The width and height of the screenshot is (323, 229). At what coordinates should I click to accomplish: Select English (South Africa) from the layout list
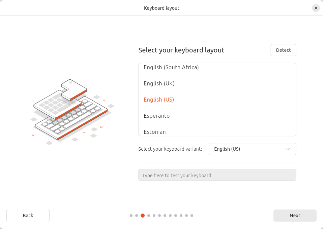click(x=171, y=67)
